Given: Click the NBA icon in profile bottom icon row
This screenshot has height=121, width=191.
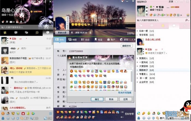Looking at the screenshot, I should [82, 112].
